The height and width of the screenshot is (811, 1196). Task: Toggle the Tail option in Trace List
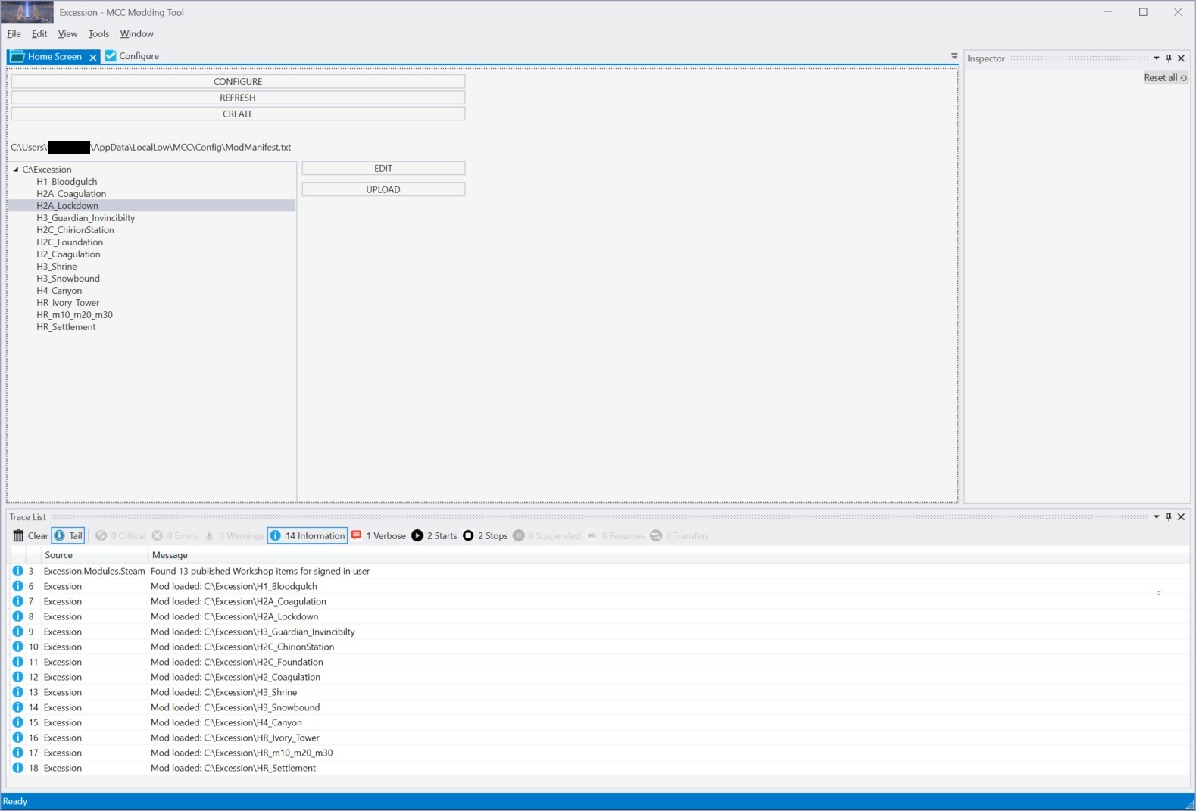tap(68, 535)
